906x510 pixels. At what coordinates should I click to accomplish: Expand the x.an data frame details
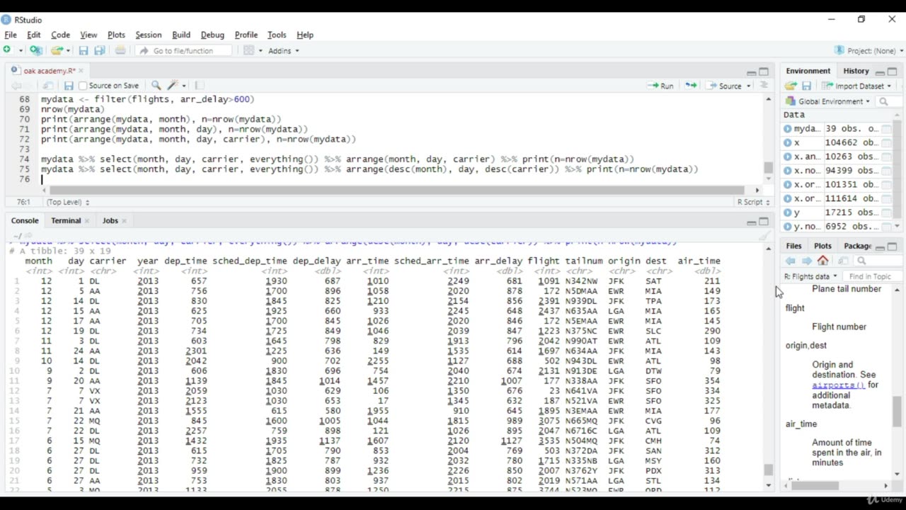click(788, 157)
